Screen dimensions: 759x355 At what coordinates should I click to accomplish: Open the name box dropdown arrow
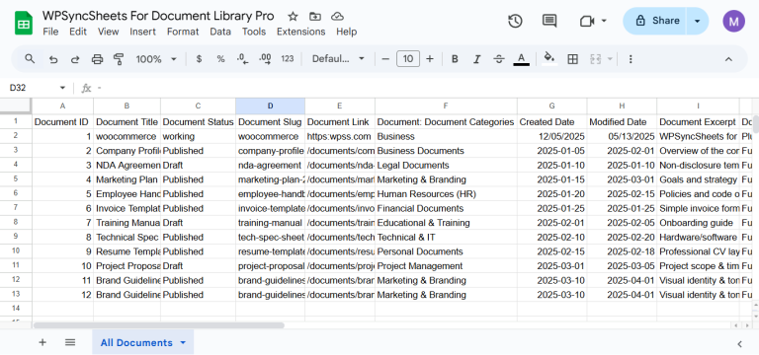[62, 88]
